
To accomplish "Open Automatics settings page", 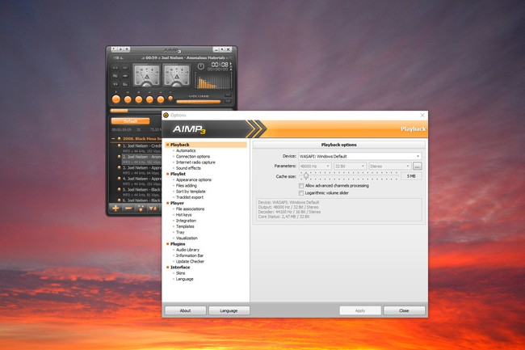I will point(186,150).
